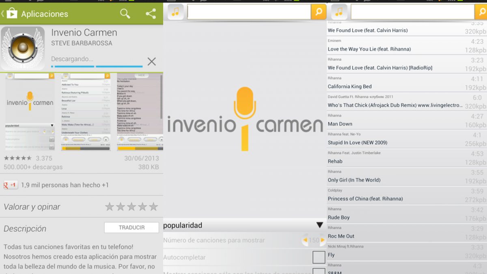Image resolution: width=487 pixels, height=274 pixels.
Task: Tap the share icon in Play Store
Action: point(151,13)
